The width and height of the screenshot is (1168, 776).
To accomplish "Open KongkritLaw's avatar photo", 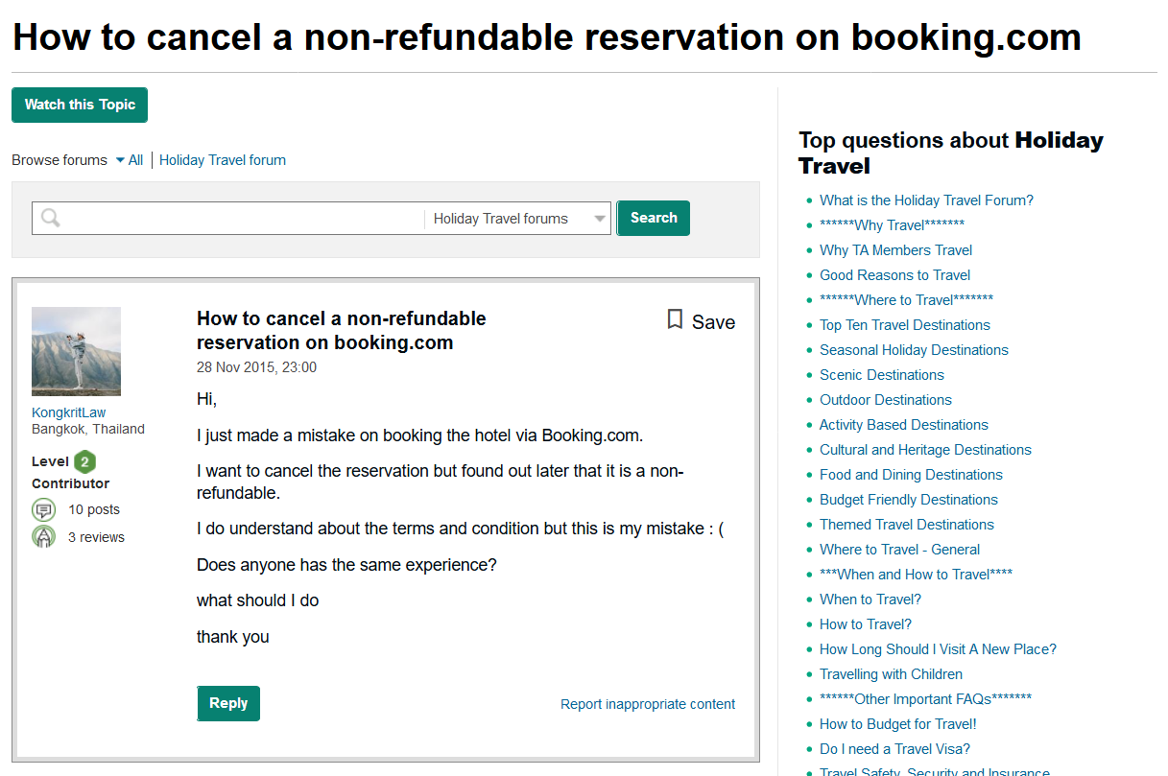I will point(76,351).
